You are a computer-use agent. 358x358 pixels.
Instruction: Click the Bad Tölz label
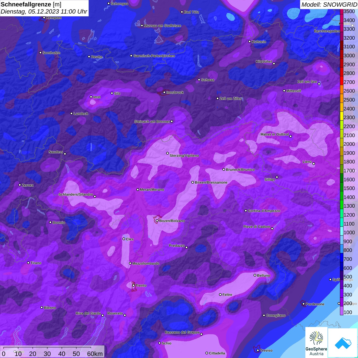pos(191,12)
